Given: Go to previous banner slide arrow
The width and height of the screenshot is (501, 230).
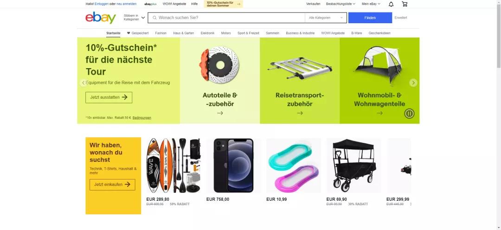Looking at the screenshot, I should tap(83, 83).
